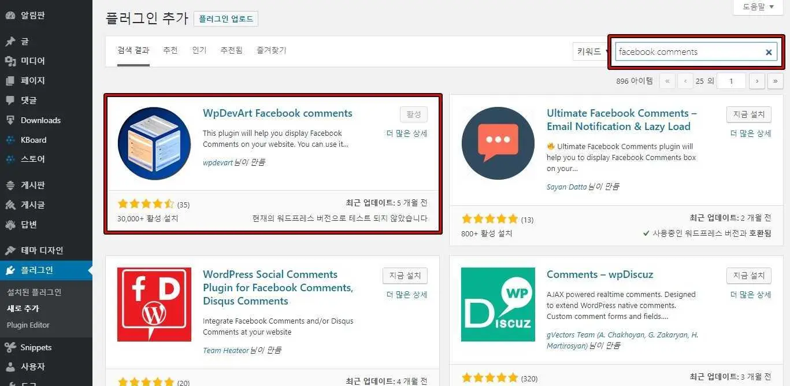Open the 미디어 media library icon

point(10,61)
